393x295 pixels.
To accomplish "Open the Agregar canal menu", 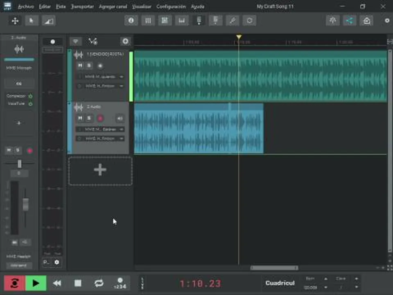I will pyautogui.click(x=113, y=7).
